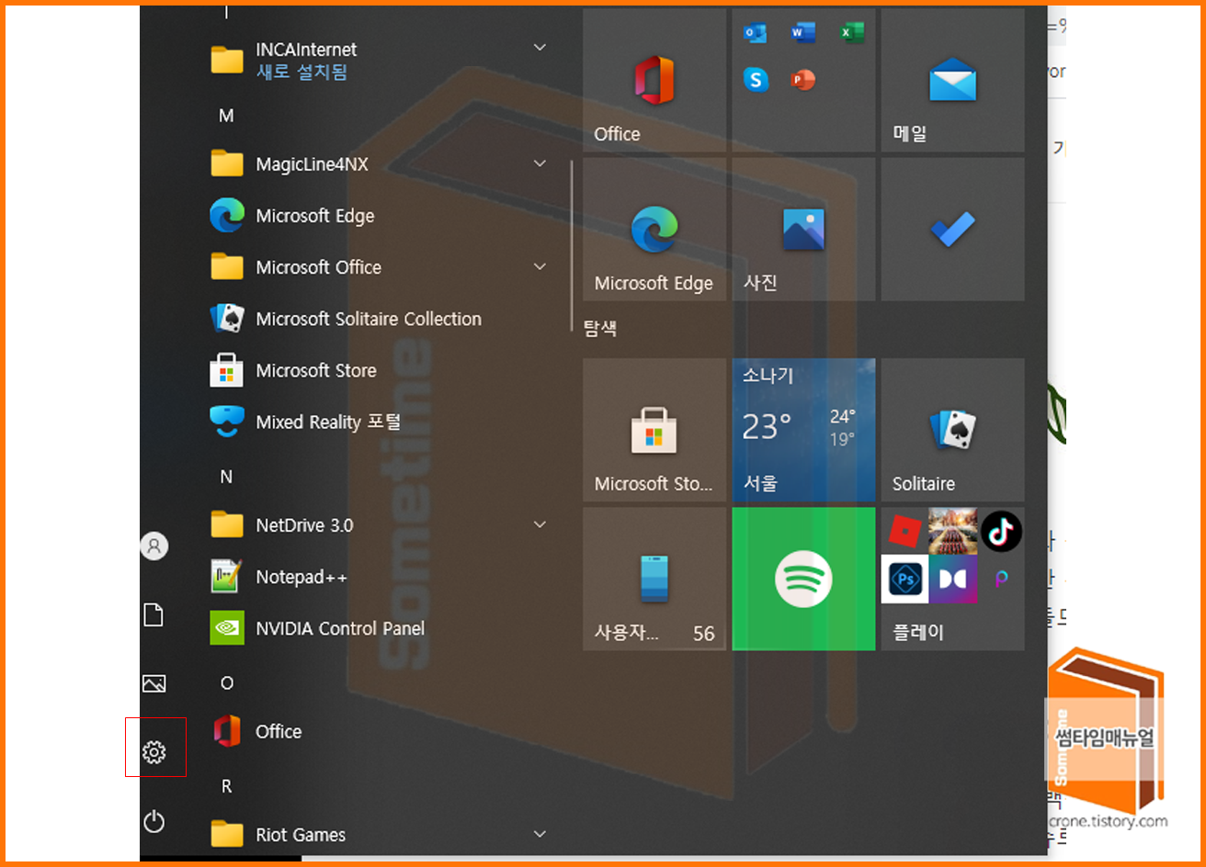1206x867 pixels.
Task: Click the 탐색 tile group heading
Action: 600,328
